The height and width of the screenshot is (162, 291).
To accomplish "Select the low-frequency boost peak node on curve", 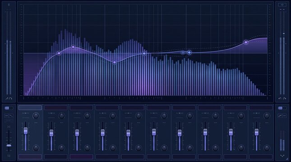I will click(73, 47).
